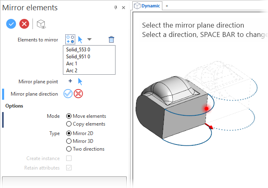
Task: Open the Elements to mirror dropdown arrow
Action: click(x=89, y=39)
